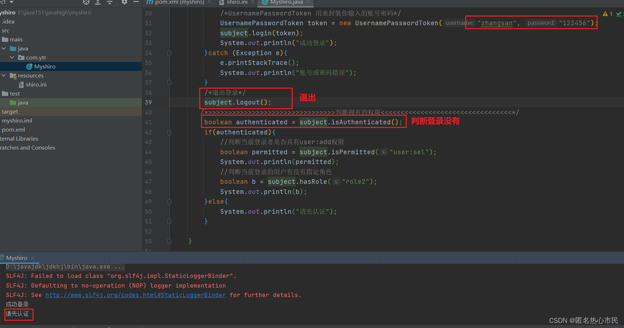Select myshiro.iml in project tree
The width and height of the screenshot is (624, 328).
coord(17,121)
